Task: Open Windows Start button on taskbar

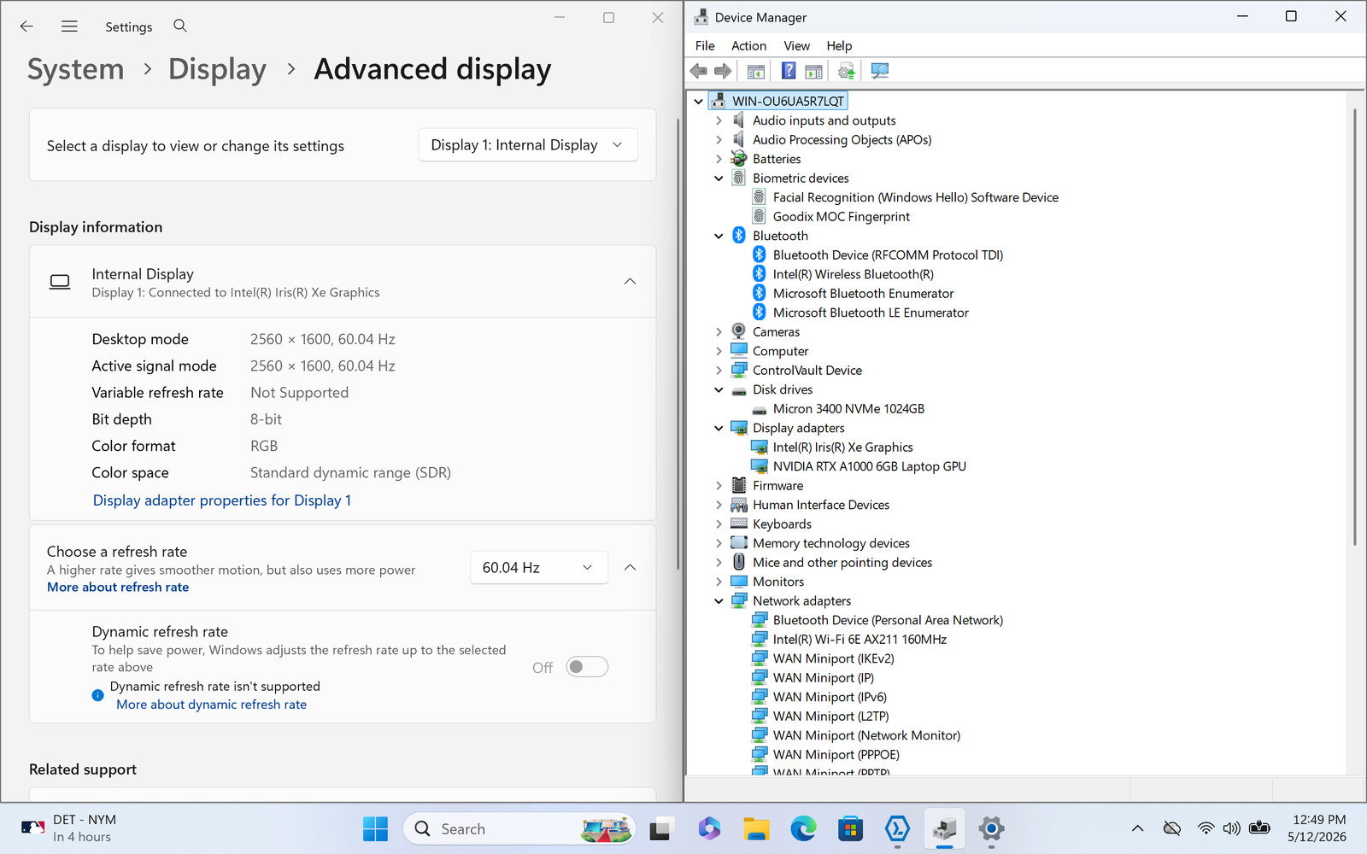Action: (x=375, y=828)
